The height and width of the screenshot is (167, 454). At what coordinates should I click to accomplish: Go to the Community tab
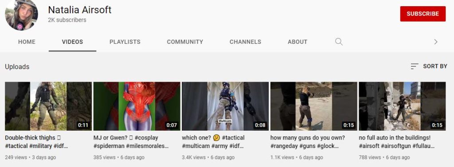coord(185,42)
